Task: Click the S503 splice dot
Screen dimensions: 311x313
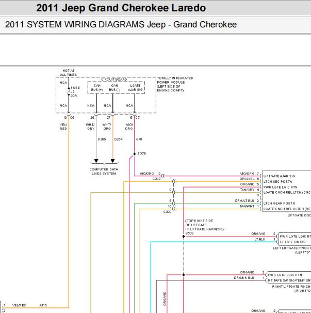Action: [x=184, y=237]
